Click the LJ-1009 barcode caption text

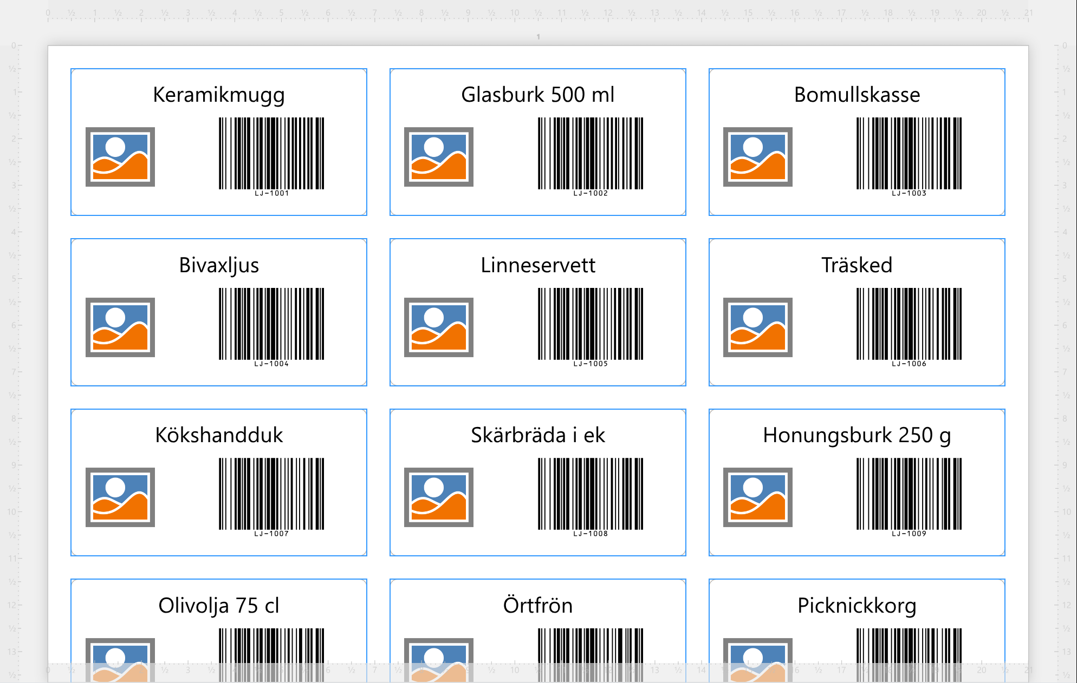point(909,534)
